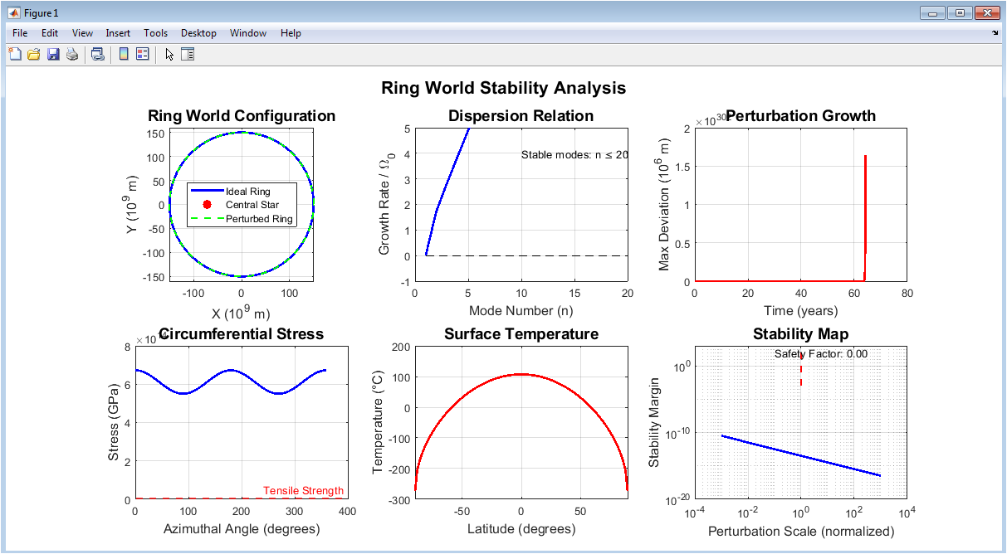Open the View menu
Screen dimensions: 1007x554
82,33
